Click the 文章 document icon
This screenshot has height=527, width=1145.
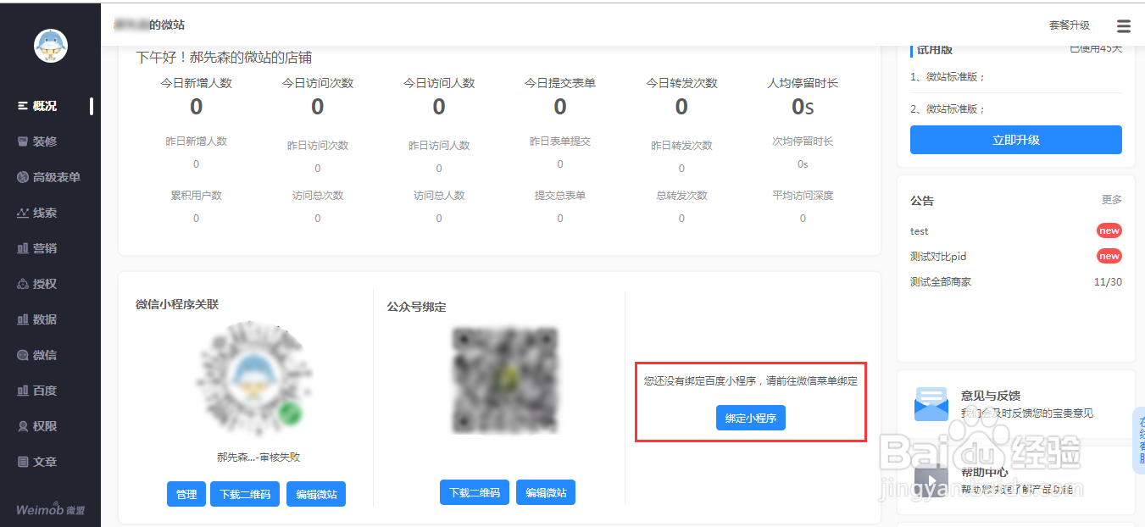coord(23,462)
